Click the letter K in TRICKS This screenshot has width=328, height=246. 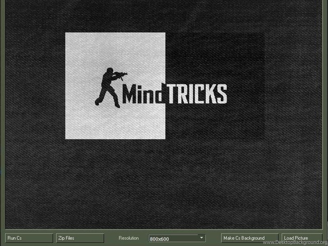[x=211, y=94]
